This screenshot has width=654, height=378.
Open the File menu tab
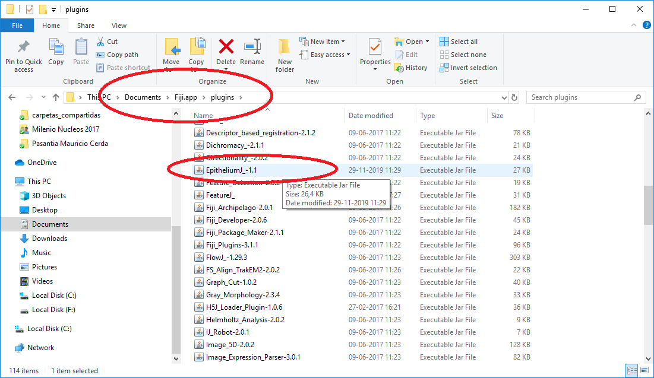click(x=17, y=26)
